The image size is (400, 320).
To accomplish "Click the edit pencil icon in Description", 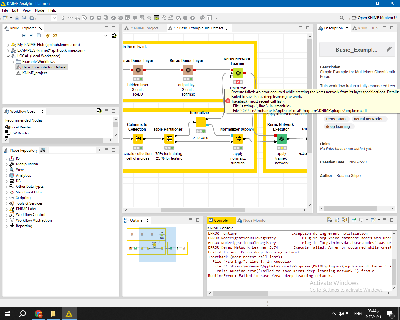I will [x=389, y=49].
